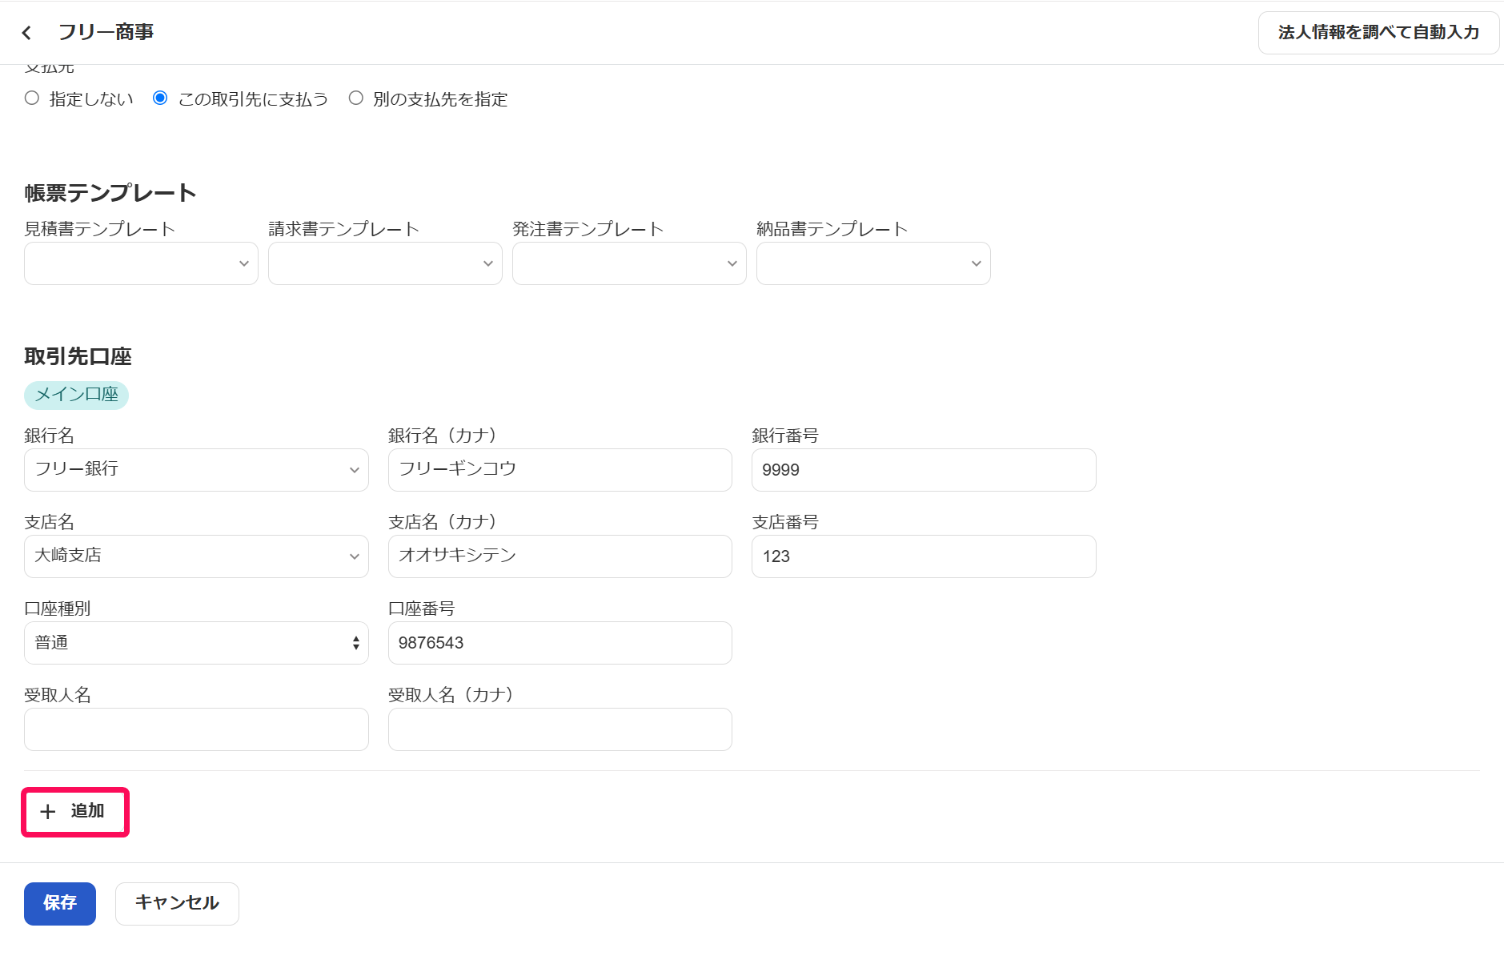Click the 支店名（カナ） field
This screenshot has width=1504, height=968.
tap(560, 556)
